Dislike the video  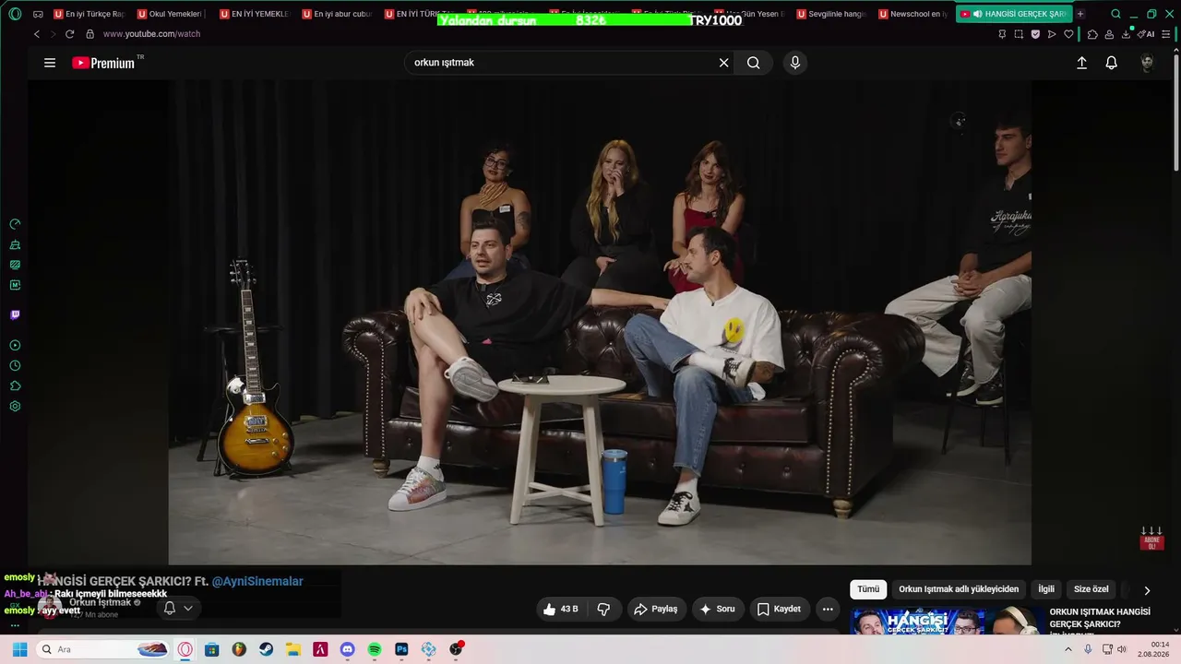click(604, 609)
